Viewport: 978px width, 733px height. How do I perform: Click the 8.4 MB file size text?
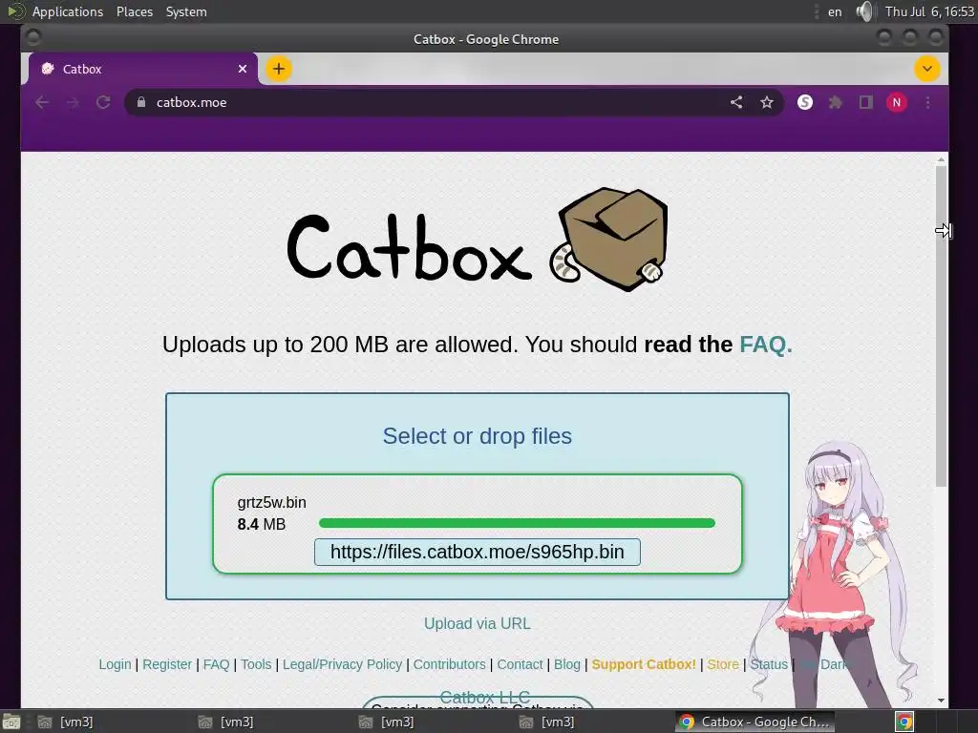(x=262, y=524)
